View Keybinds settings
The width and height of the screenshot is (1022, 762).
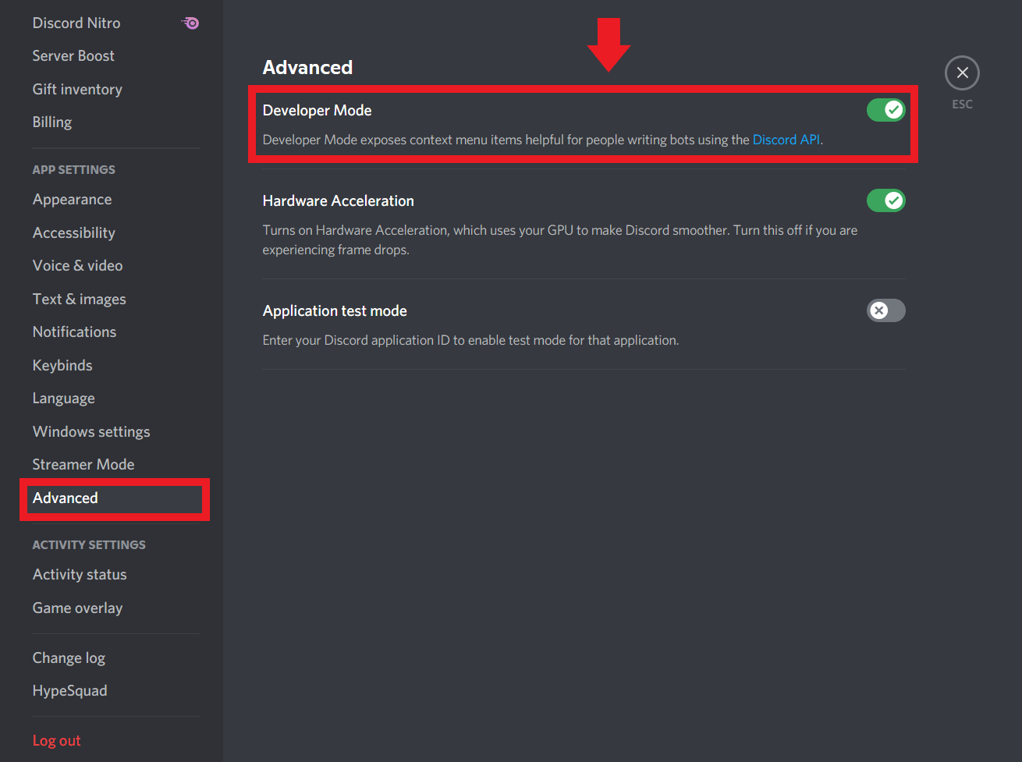pos(62,365)
